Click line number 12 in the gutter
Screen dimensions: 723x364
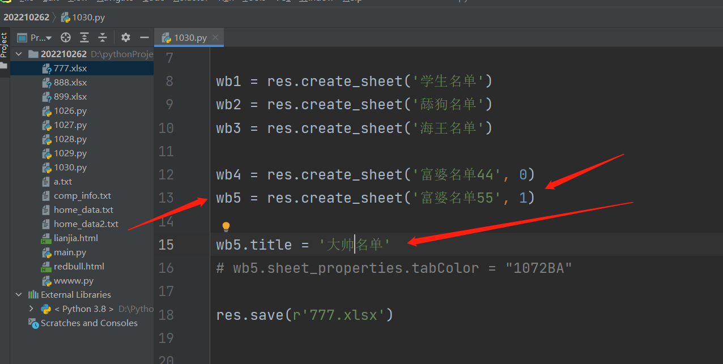[166, 174]
